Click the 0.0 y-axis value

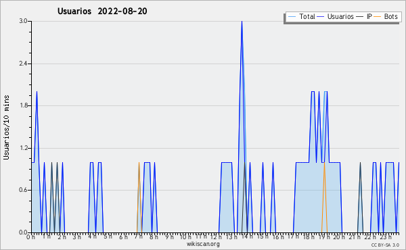pyautogui.click(x=23, y=232)
